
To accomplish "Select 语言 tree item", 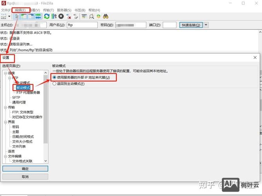I will click(x=11, y=151).
